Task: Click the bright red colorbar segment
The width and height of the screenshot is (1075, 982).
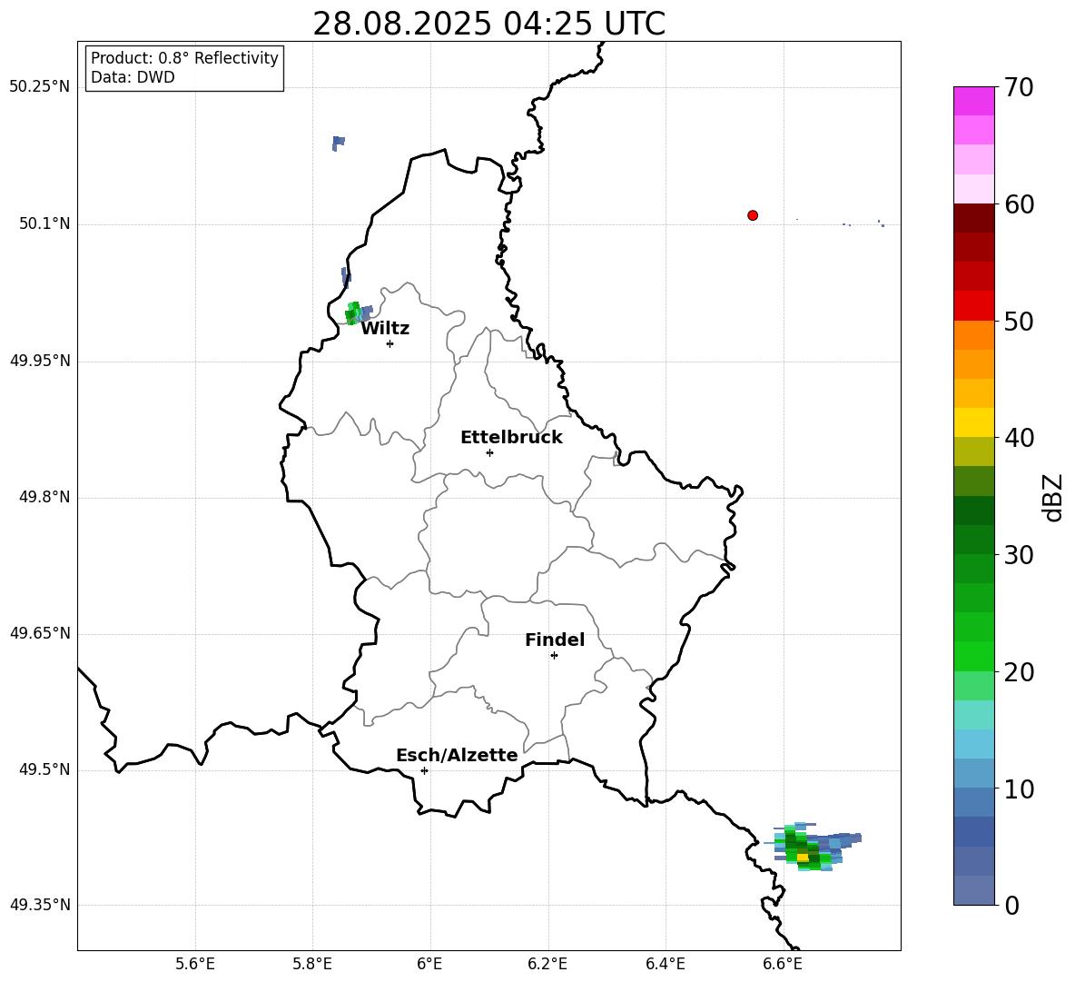Action: 973,306
